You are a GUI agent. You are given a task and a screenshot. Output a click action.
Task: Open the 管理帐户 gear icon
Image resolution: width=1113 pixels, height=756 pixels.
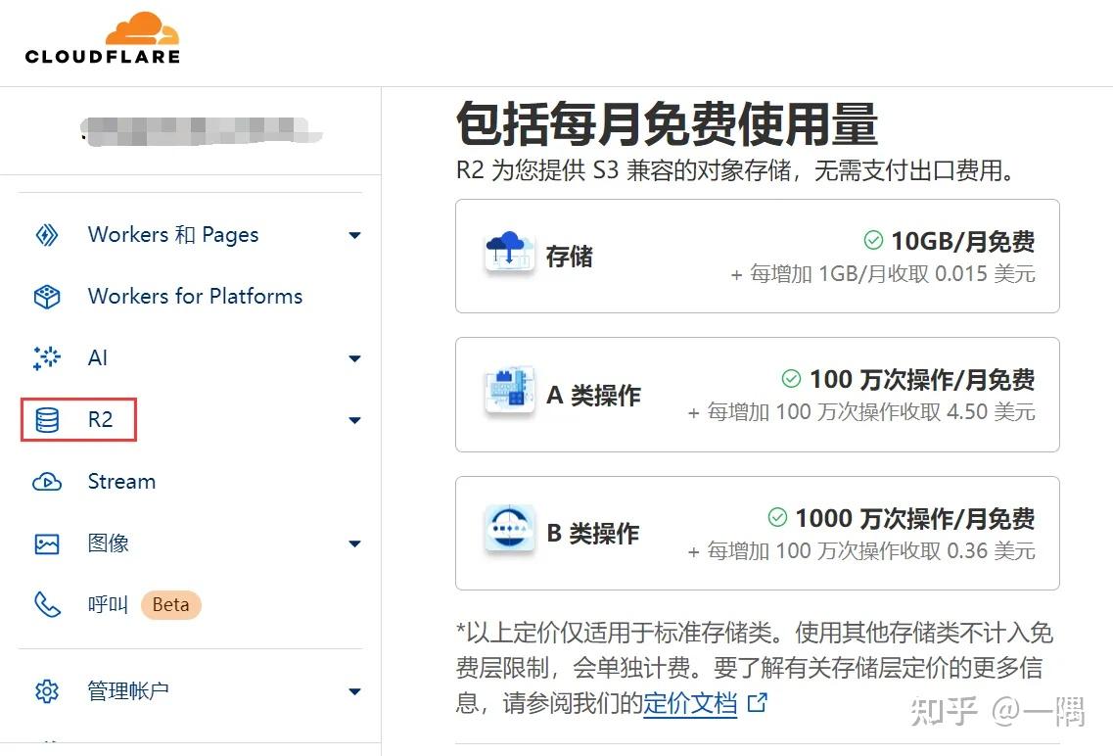[46, 690]
